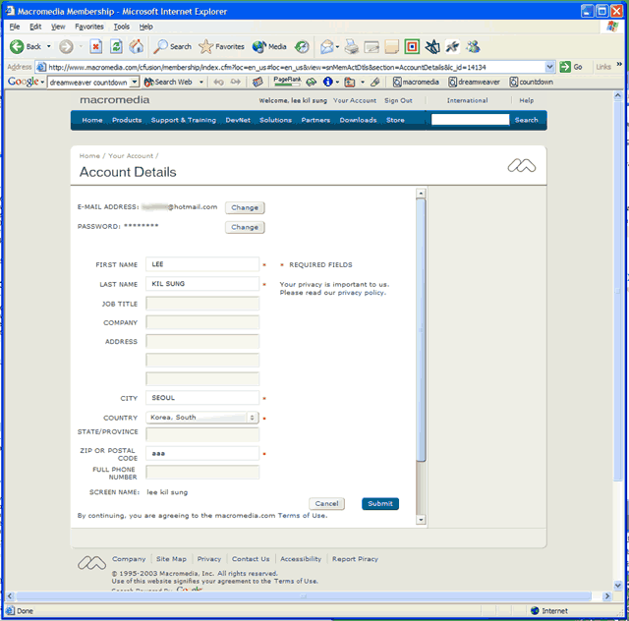Open the Favorites menu
Image resolution: width=629 pixels, height=621 pixels.
click(x=89, y=27)
